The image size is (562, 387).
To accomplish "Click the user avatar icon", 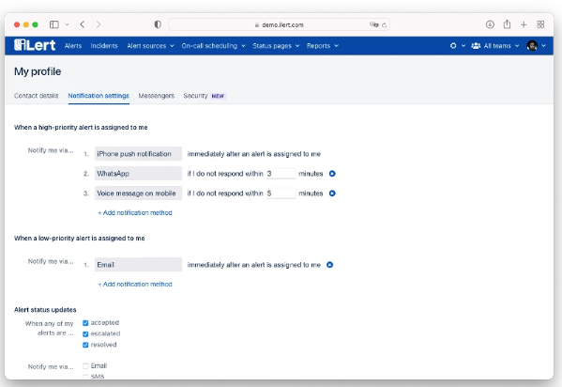I will coord(532,46).
